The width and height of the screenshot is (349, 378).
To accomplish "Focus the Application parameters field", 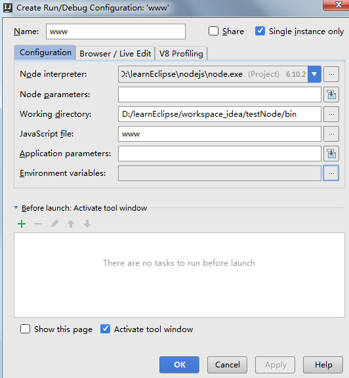I will point(220,154).
